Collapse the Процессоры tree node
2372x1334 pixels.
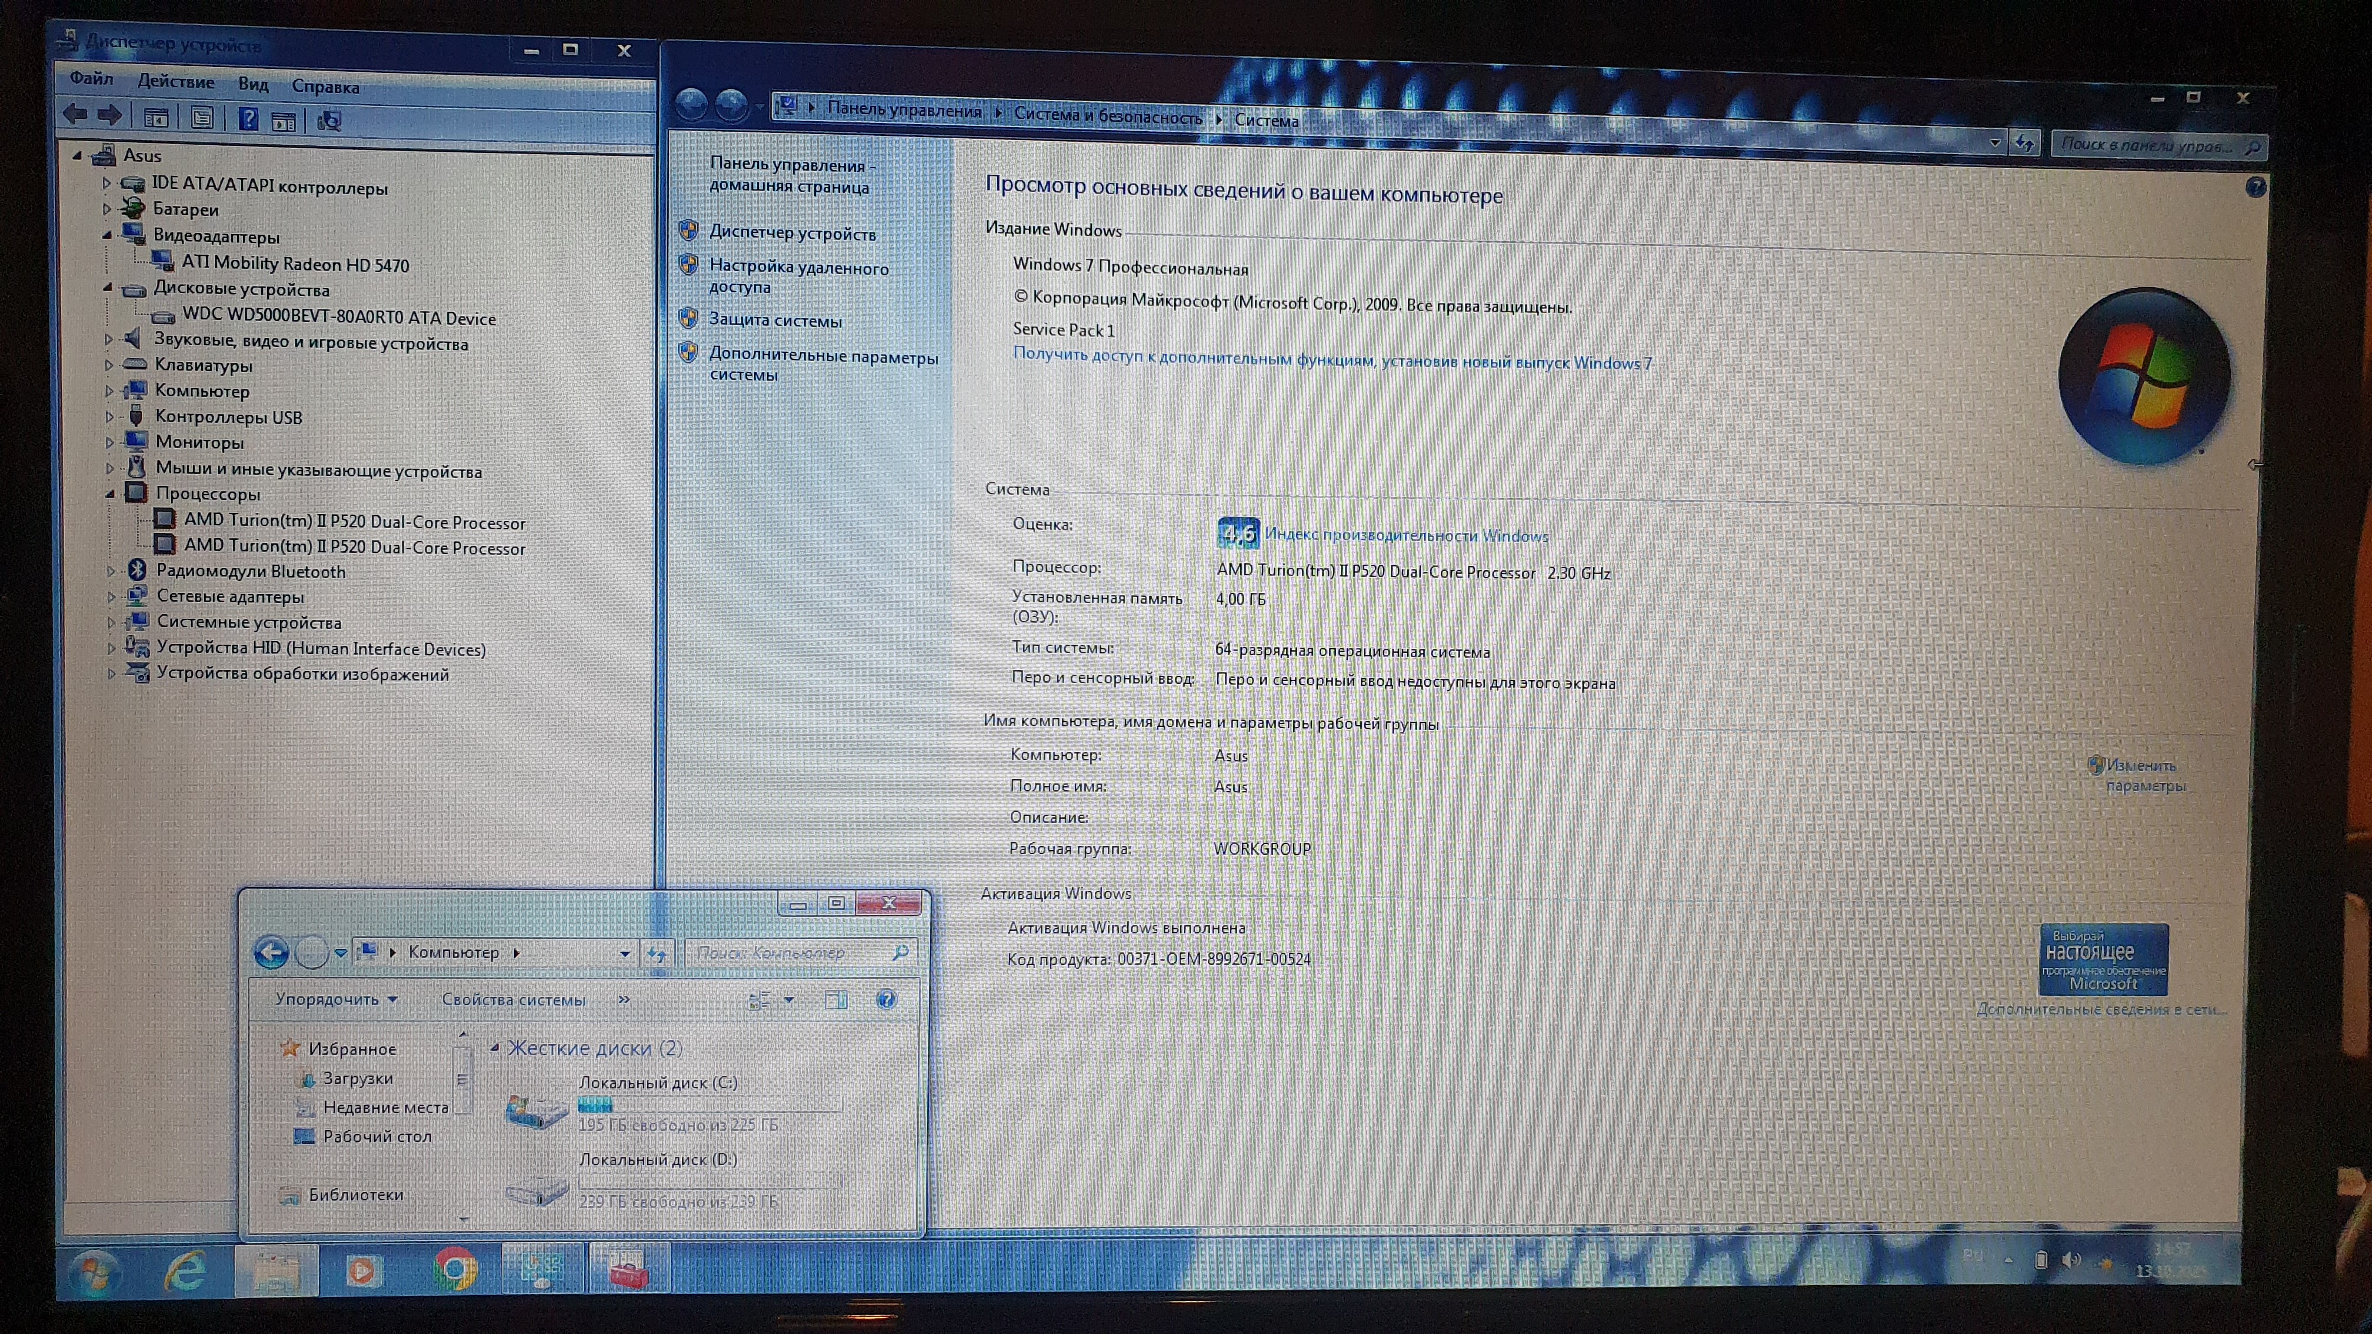coord(111,495)
